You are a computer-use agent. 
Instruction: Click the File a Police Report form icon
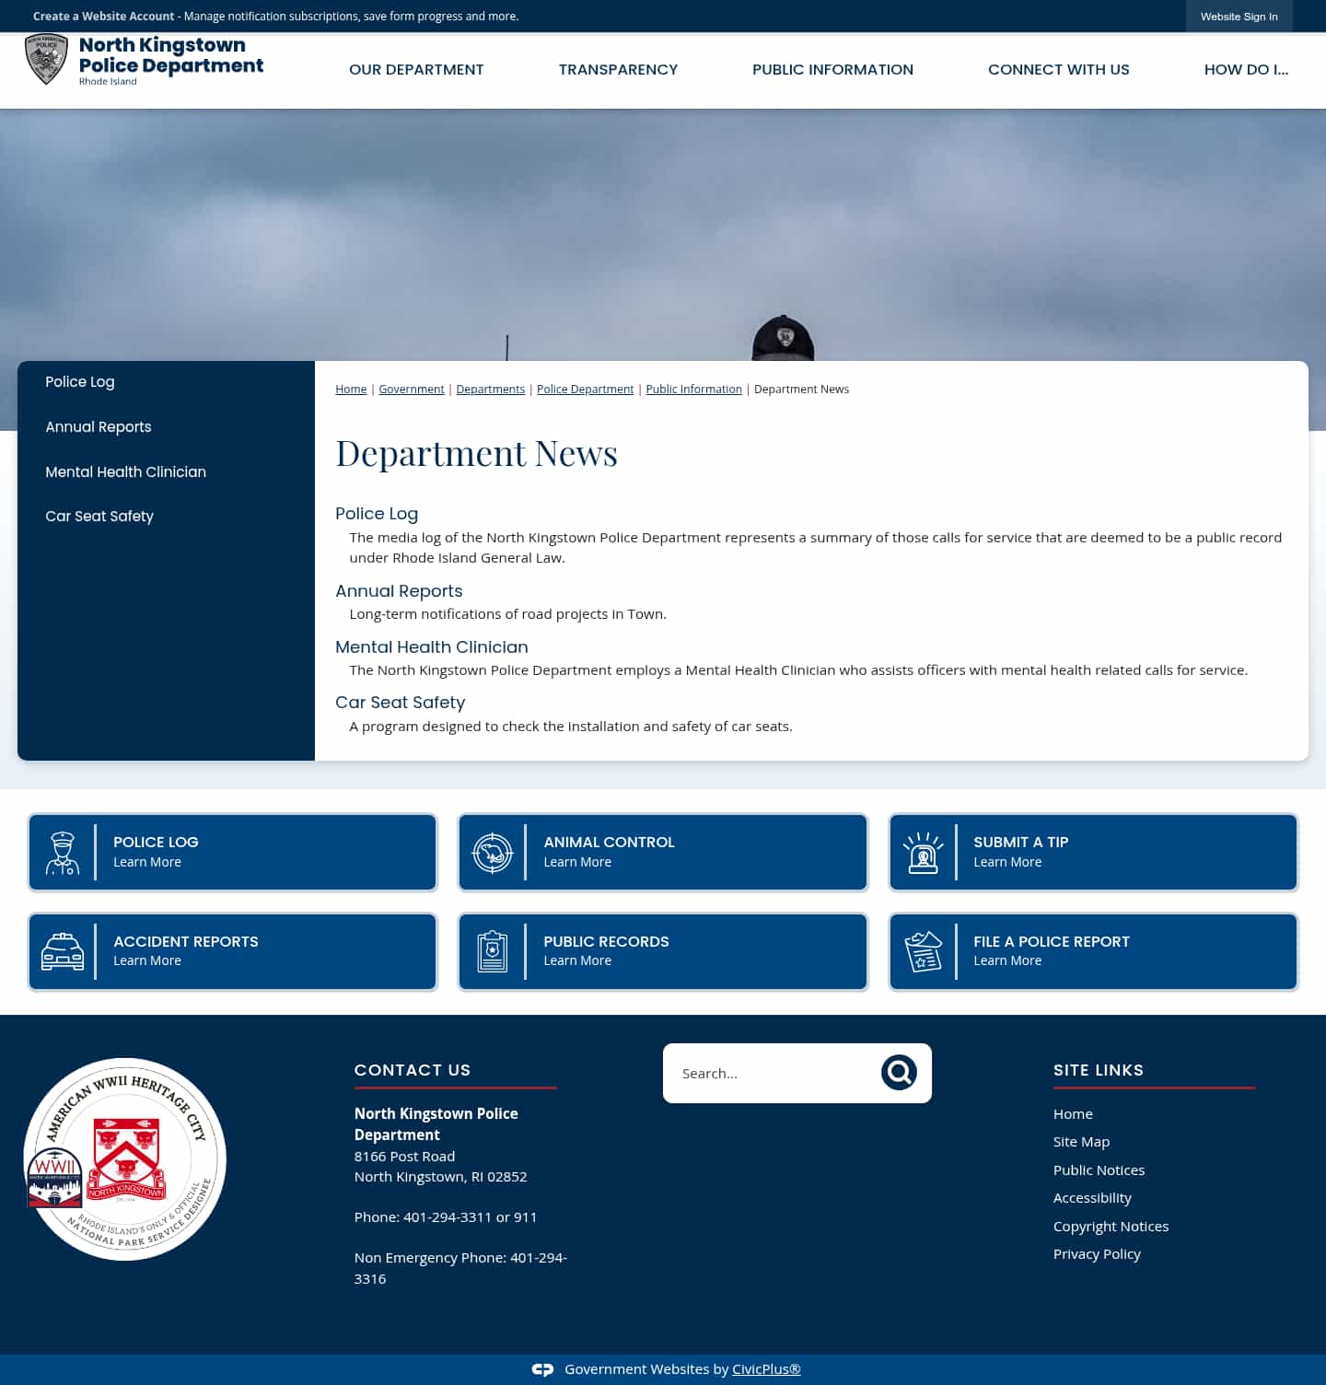coord(924,951)
